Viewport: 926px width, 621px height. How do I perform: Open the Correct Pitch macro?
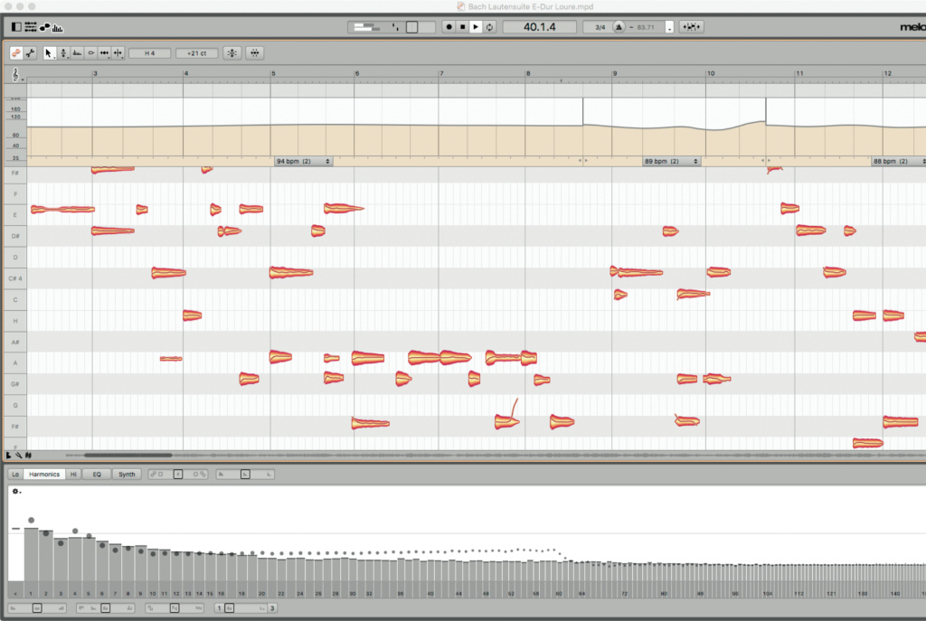(x=232, y=53)
